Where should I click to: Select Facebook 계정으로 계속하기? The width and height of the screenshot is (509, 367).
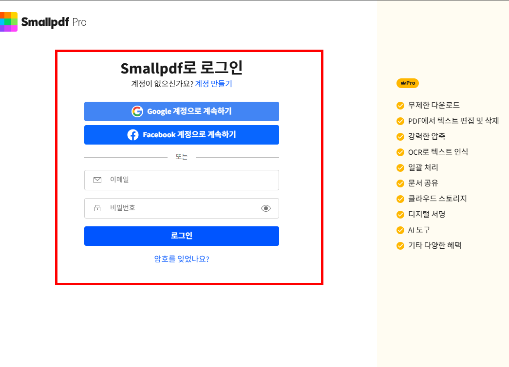pos(182,135)
